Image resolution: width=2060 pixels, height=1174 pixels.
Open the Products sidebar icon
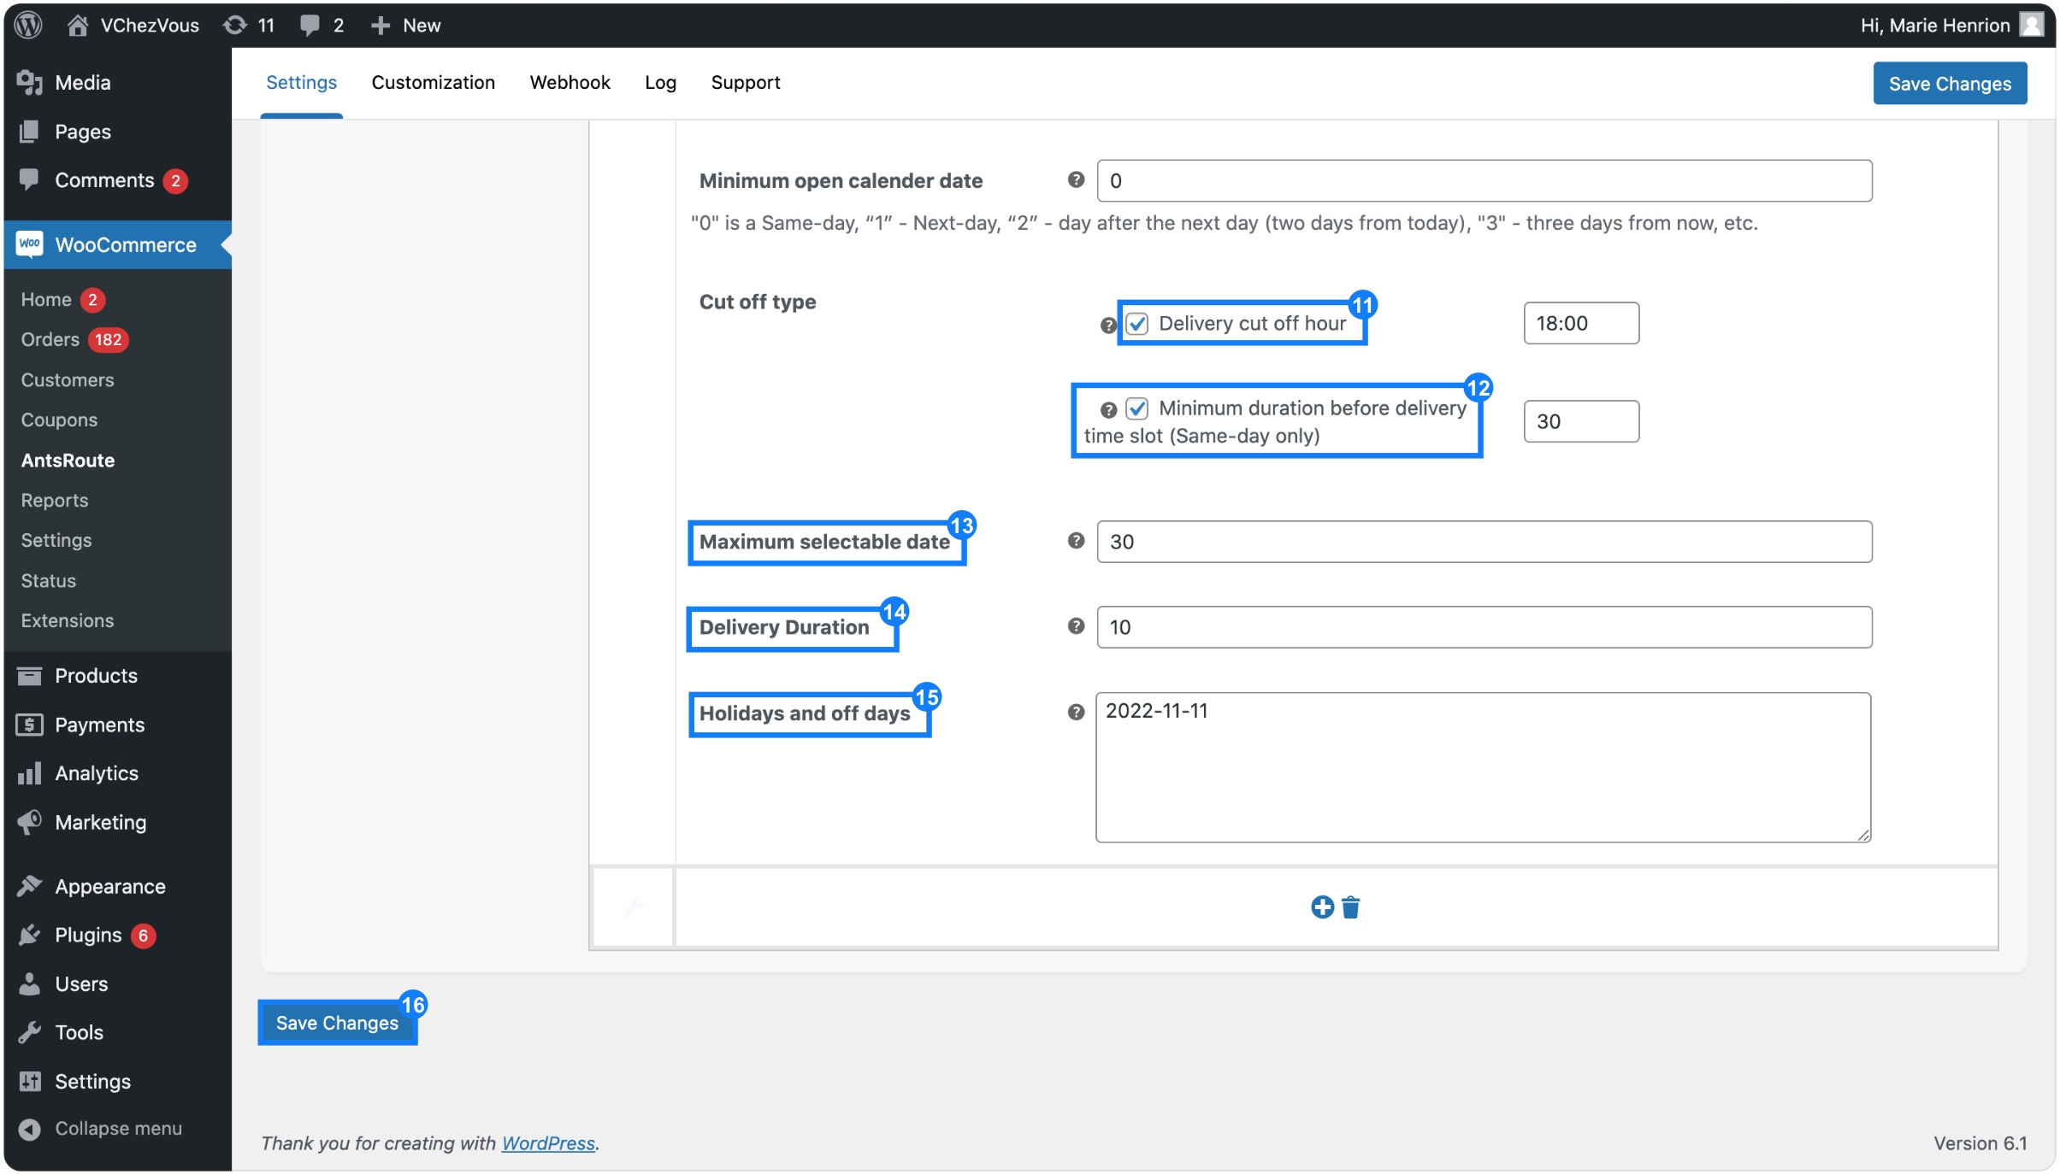29,676
